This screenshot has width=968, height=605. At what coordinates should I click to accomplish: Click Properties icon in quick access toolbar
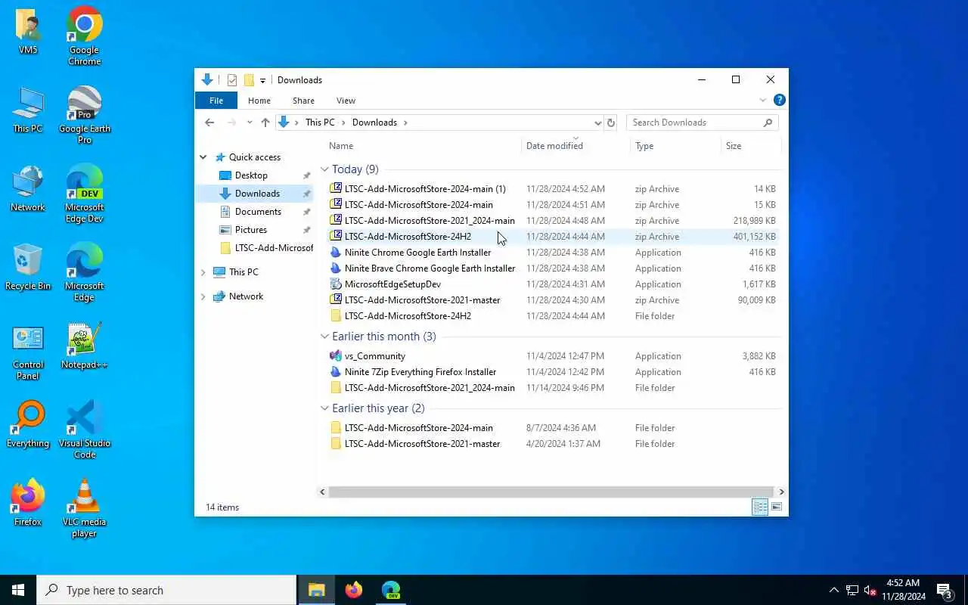click(232, 80)
